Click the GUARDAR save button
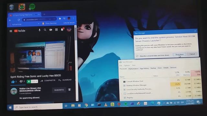Screen dimensions: 207x116 (x=65, y=80)
